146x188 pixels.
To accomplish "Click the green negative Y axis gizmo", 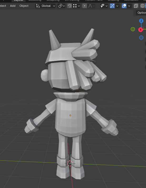I will (x=133, y=29).
